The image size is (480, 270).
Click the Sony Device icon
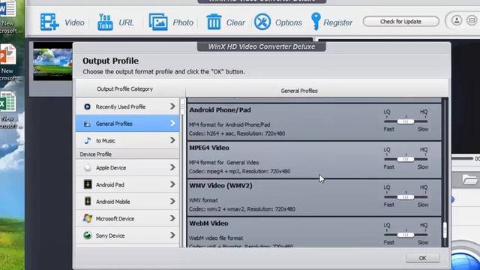pyautogui.click(x=88, y=235)
